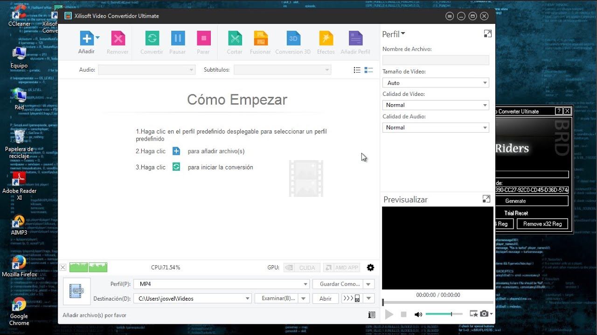Click the MP4 profile thumbnail
Viewport: 597px width, 335px height.
point(76,291)
